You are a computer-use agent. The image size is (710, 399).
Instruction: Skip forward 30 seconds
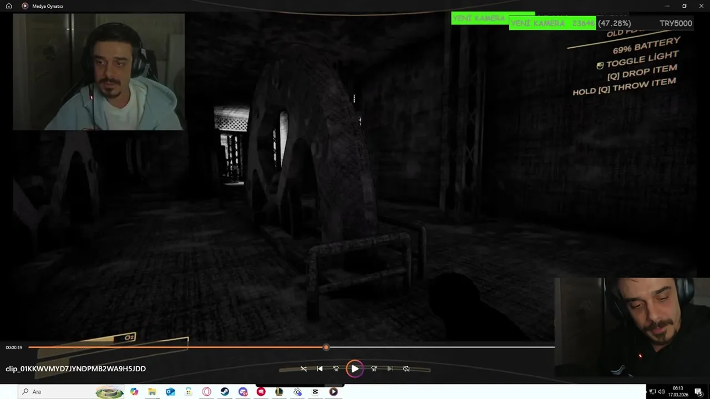pyautogui.click(x=374, y=369)
